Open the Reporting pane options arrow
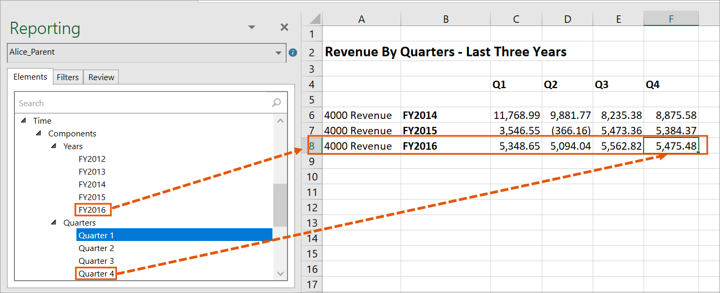Viewport: 720px width, 293px height. tap(252, 28)
